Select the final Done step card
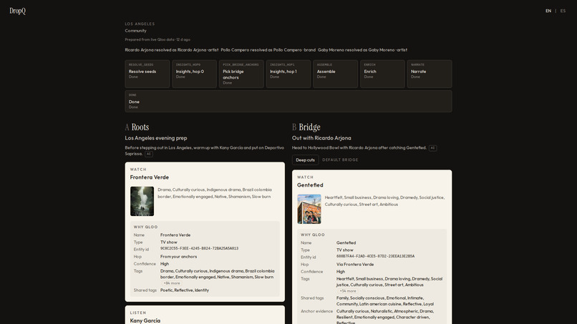Screen dimensions: 577x324 [x=288, y=101]
